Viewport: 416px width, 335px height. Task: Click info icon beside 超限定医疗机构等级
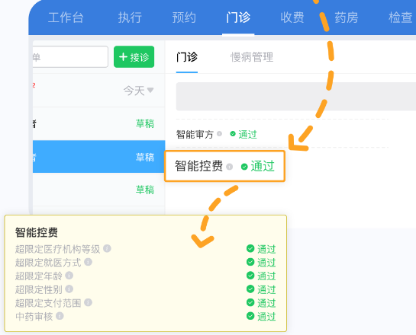click(x=107, y=248)
